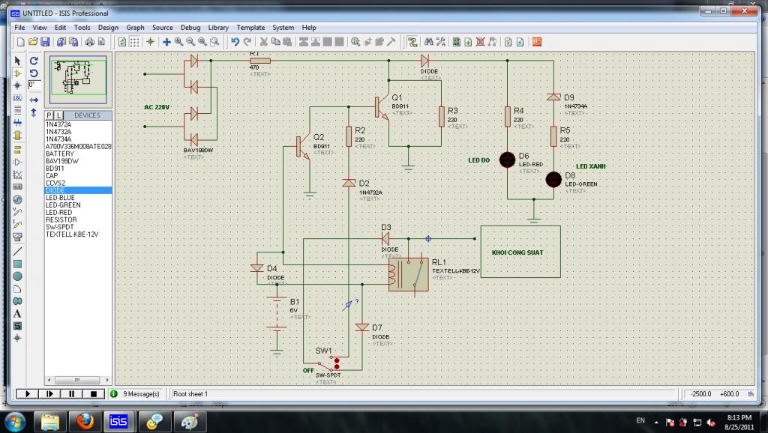
Task: Select the Selection arrow tool
Action: click(x=17, y=60)
